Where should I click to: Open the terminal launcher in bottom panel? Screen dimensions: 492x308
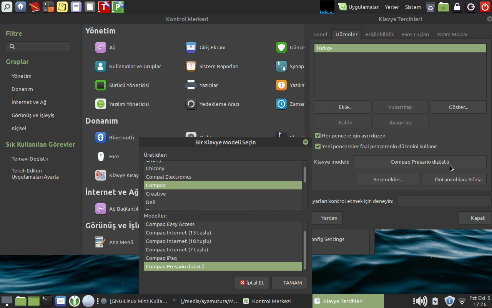(x=47, y=301)
